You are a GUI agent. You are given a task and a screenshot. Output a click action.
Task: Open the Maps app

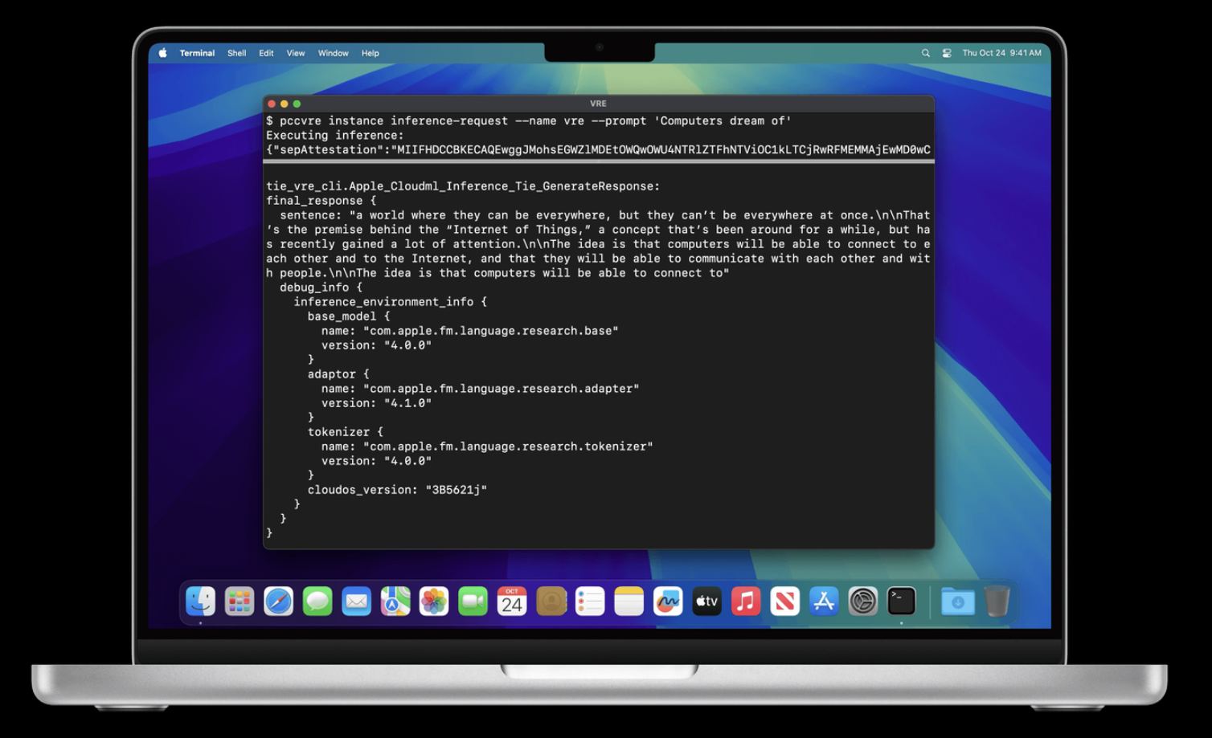[395, 601]
